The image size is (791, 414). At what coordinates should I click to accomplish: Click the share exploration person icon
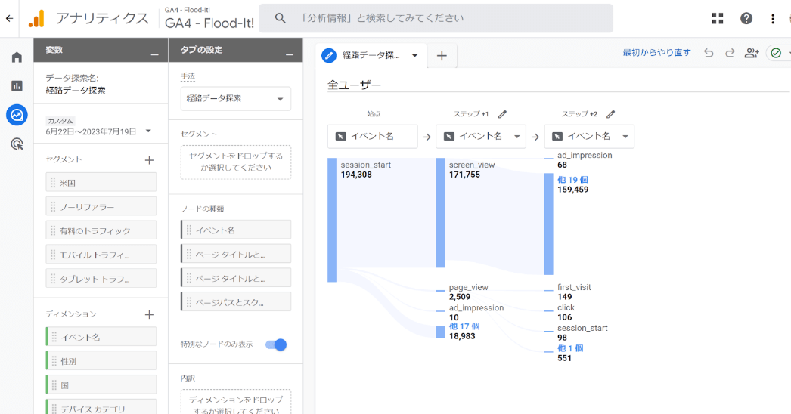click(x=752, y=53)
